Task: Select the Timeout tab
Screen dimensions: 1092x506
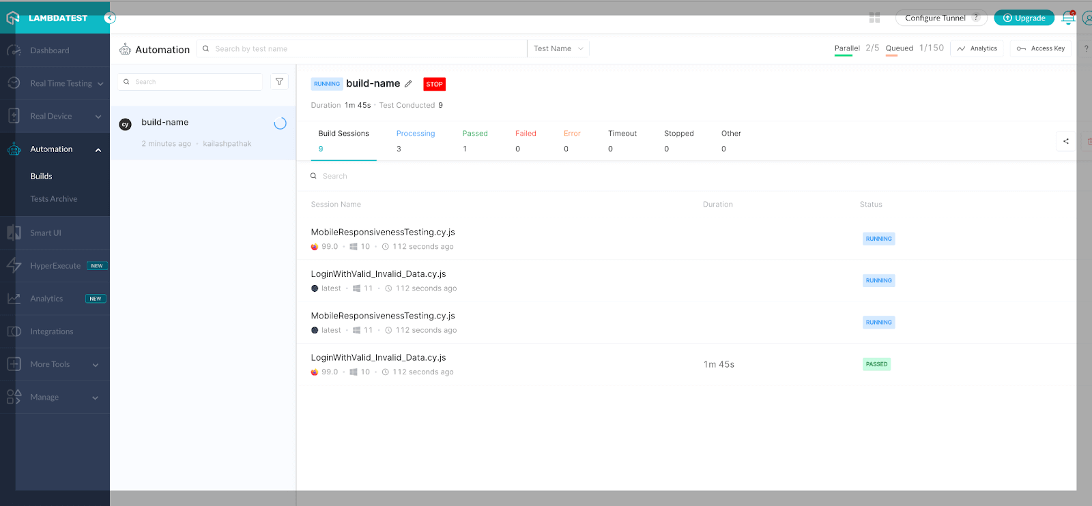Action: [622, 140]
